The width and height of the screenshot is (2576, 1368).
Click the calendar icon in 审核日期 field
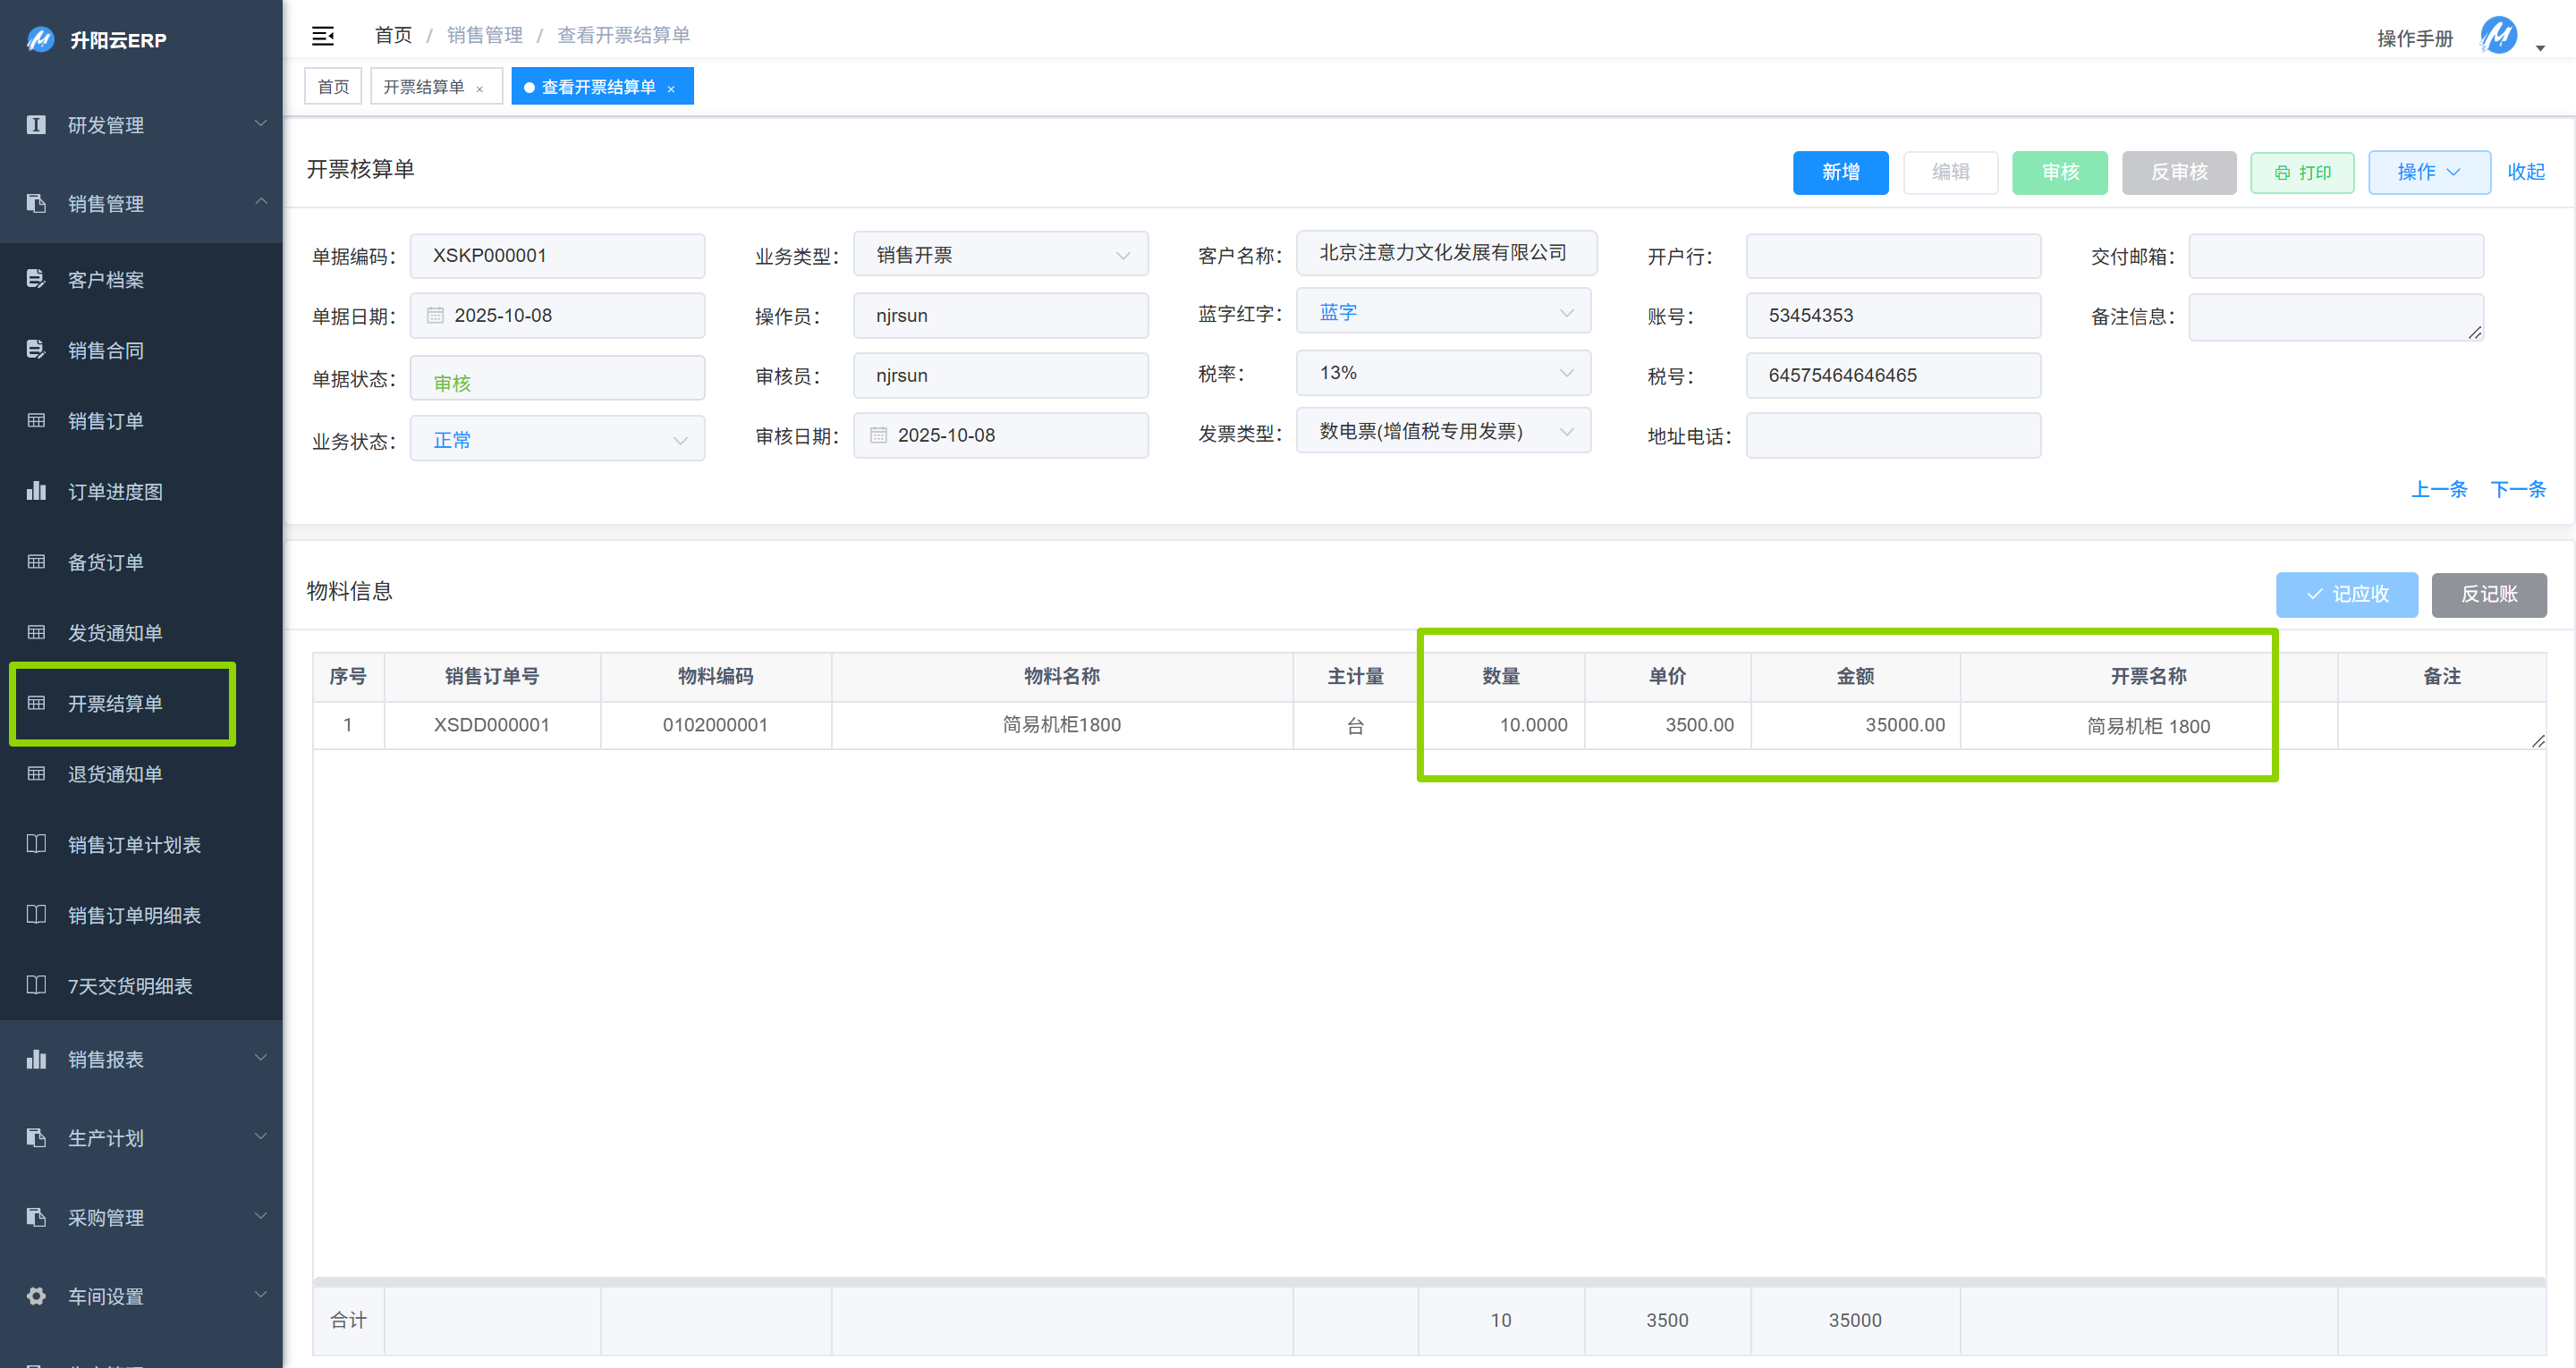pyautogui.click(x=878, y=435)
